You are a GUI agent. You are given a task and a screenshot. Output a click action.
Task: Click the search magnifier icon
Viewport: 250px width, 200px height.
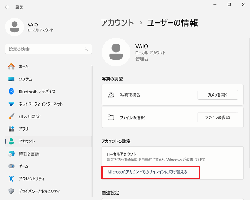pos(86,49)
